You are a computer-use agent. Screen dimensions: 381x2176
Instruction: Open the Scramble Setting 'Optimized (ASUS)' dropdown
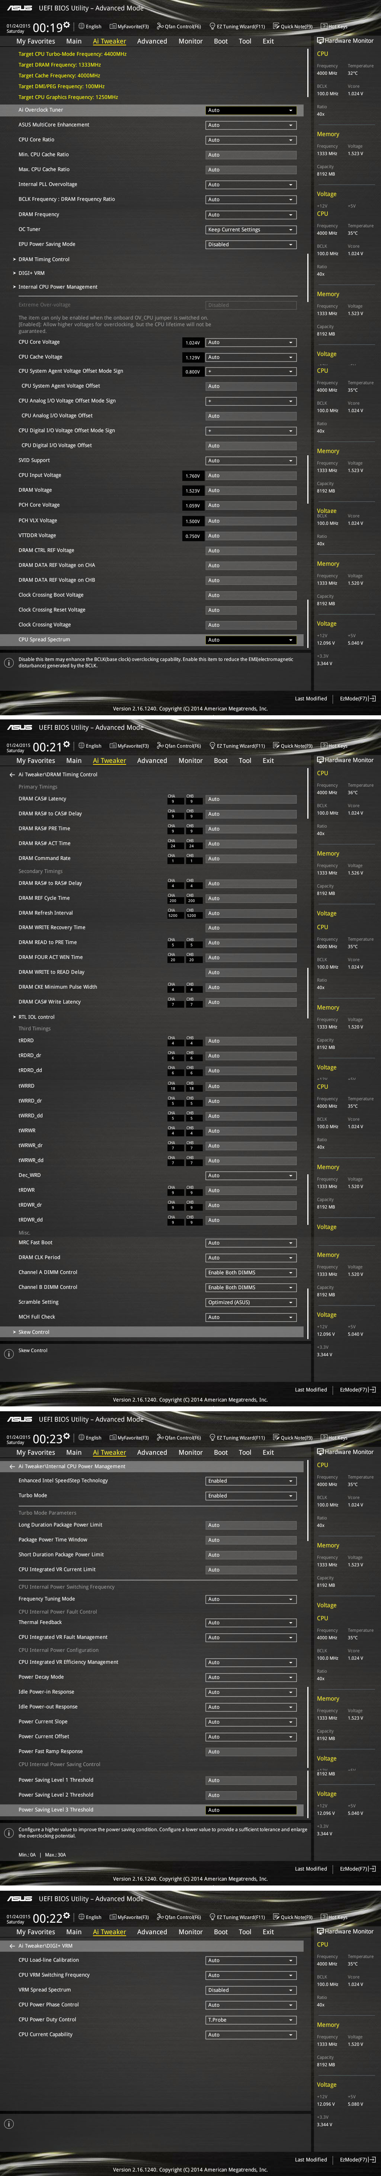(x=251, y=1303)
